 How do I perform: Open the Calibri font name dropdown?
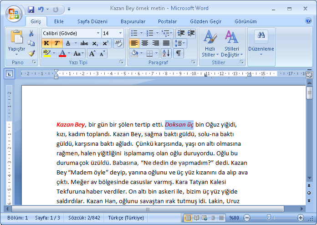point(98,33)
